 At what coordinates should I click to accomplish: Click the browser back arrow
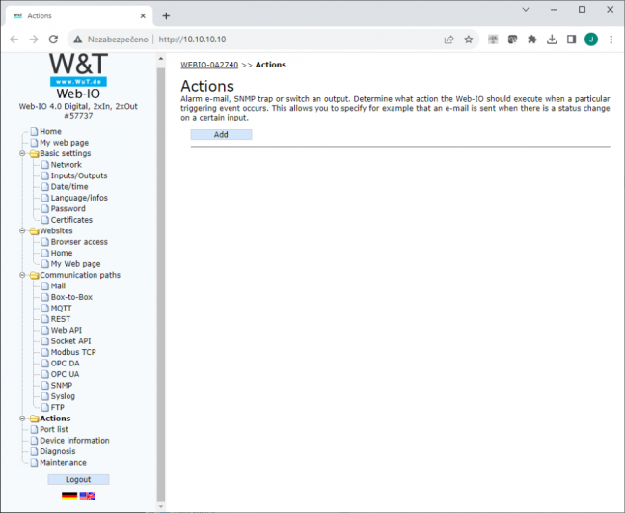14,40
